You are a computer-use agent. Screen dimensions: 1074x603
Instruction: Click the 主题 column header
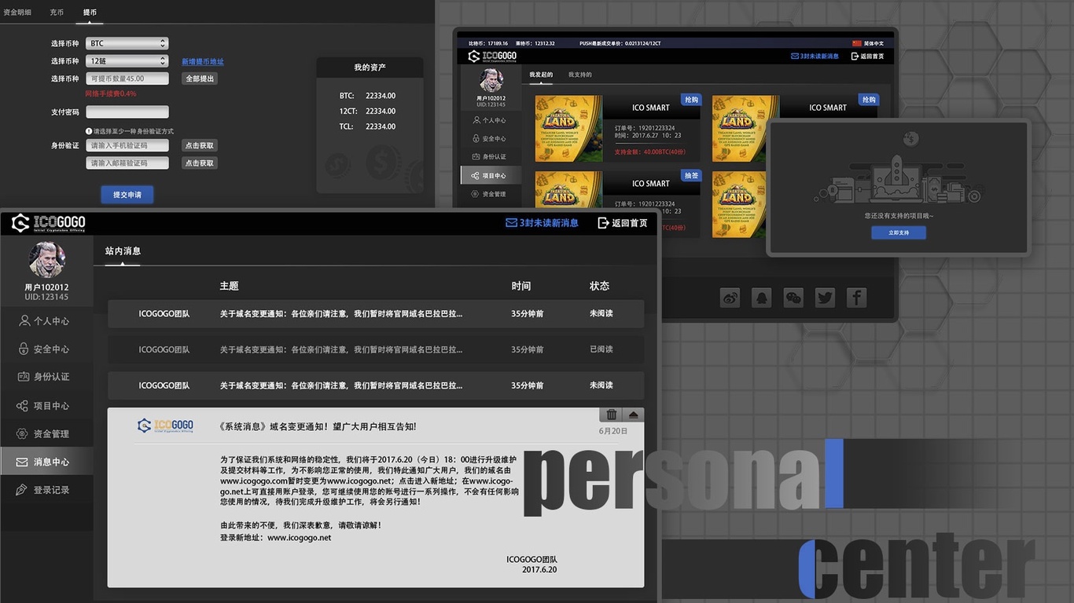pos(229,286)
